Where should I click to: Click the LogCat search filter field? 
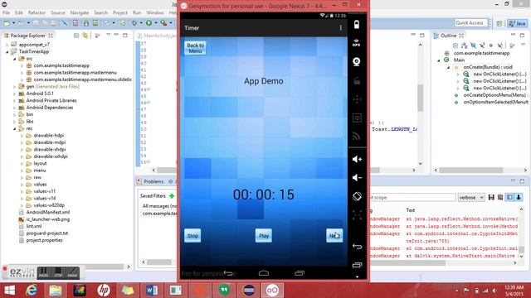[x=412, y=198]
